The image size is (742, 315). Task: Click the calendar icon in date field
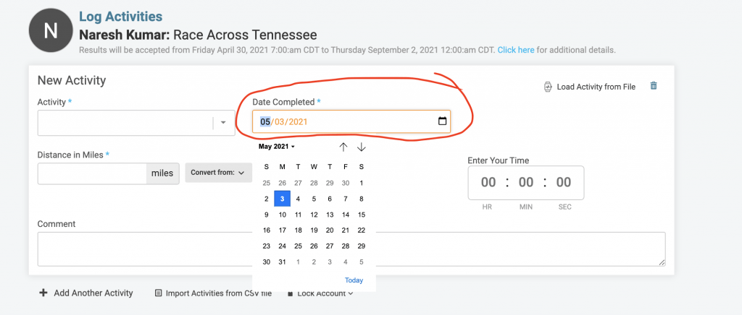pos(442,121)
